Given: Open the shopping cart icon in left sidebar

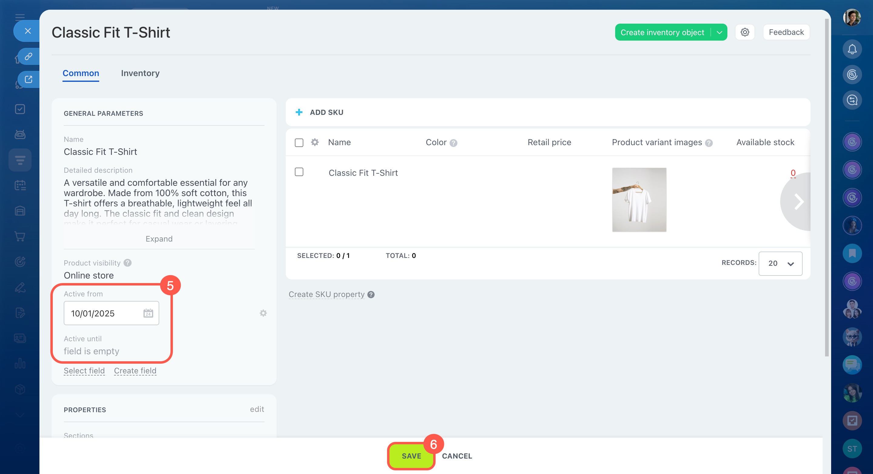Looking at the screenshot, I should click(x=20, y=236).
